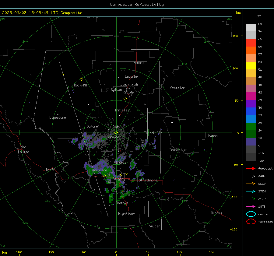Click the Limestone location label
This screenshot has height=256, width=274.
click(58, 117)
